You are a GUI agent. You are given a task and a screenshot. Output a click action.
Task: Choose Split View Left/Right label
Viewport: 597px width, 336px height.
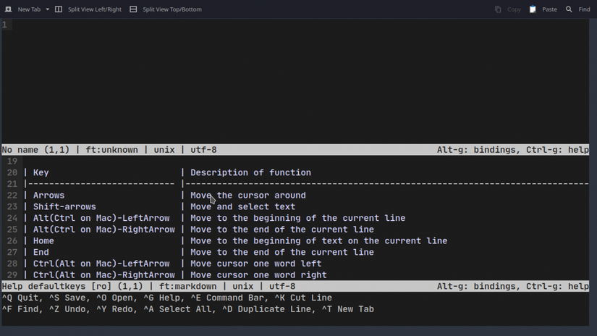coord(94,9)
